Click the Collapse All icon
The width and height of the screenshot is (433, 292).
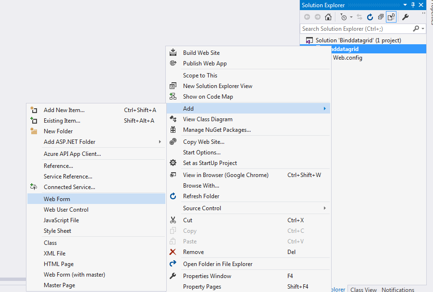[x=380, y=17]
